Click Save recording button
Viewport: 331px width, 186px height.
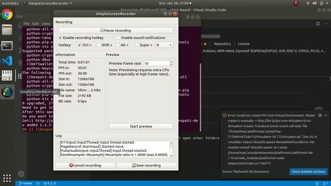[x=146, y=165]
